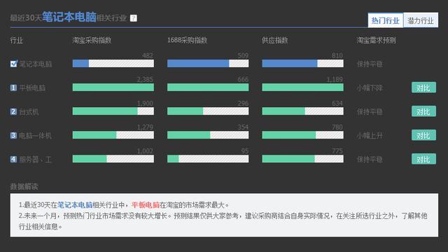The height and width of the screenshot is (252, 448).
Task: Click 对比 button for 电脑一体机
Action: (423, 135)
